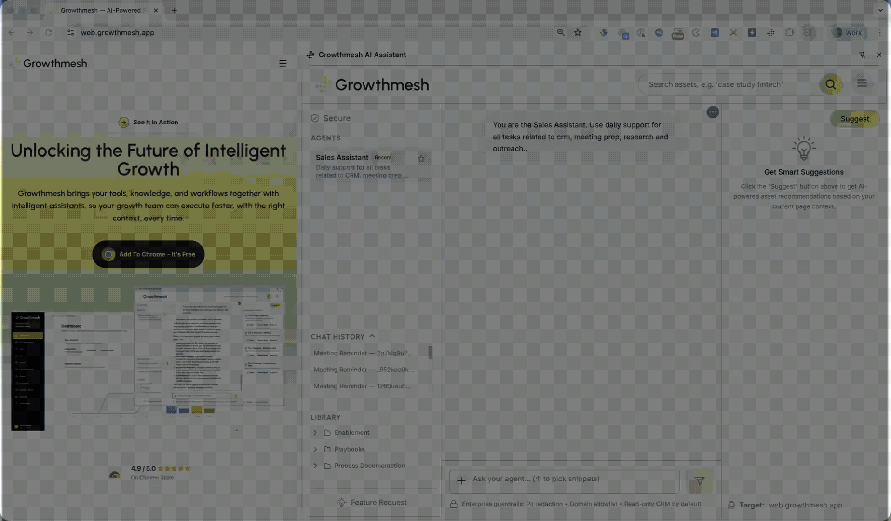Expand the Process Documentation folder
This screenshot has height=521, width=891.
click(x=315, y=466)
